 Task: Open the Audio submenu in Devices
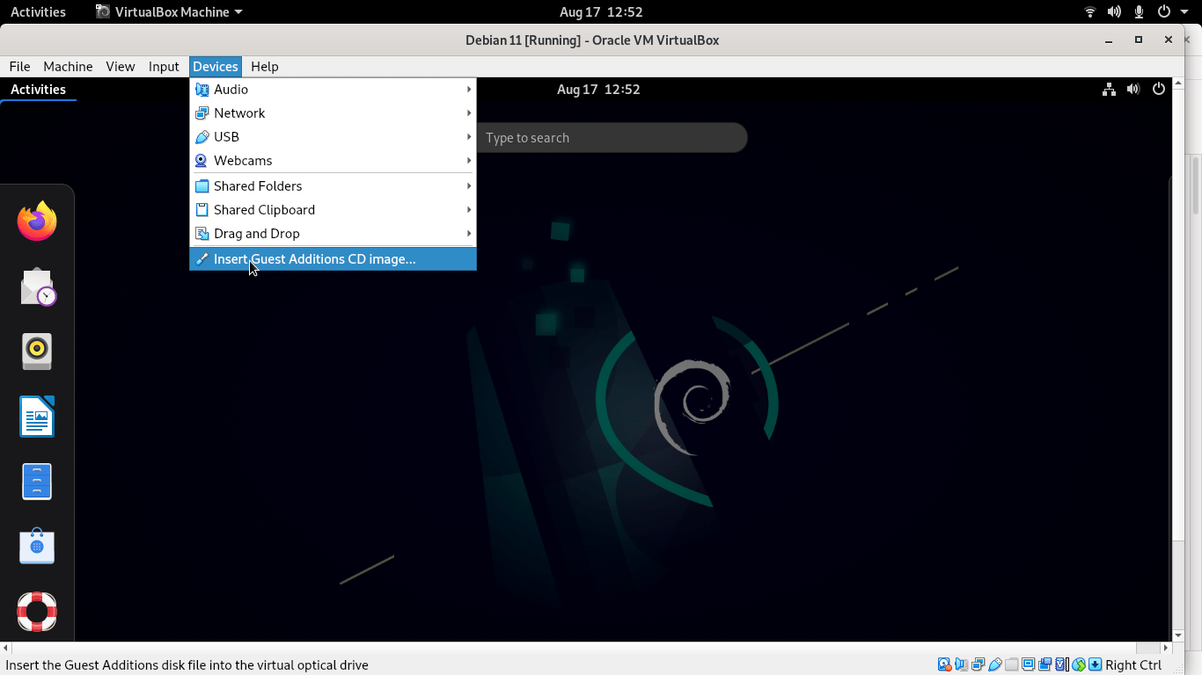click(333, 89)
